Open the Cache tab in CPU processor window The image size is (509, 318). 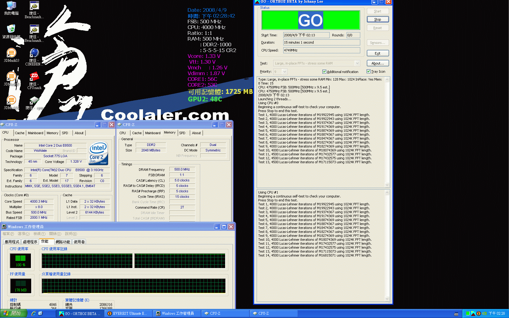point(20,133)
